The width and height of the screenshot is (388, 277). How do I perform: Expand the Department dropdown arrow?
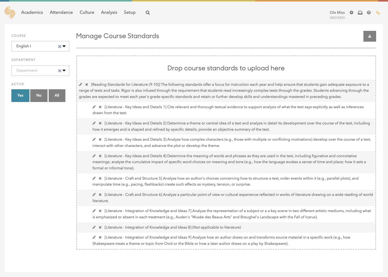(x=64, y=71)
